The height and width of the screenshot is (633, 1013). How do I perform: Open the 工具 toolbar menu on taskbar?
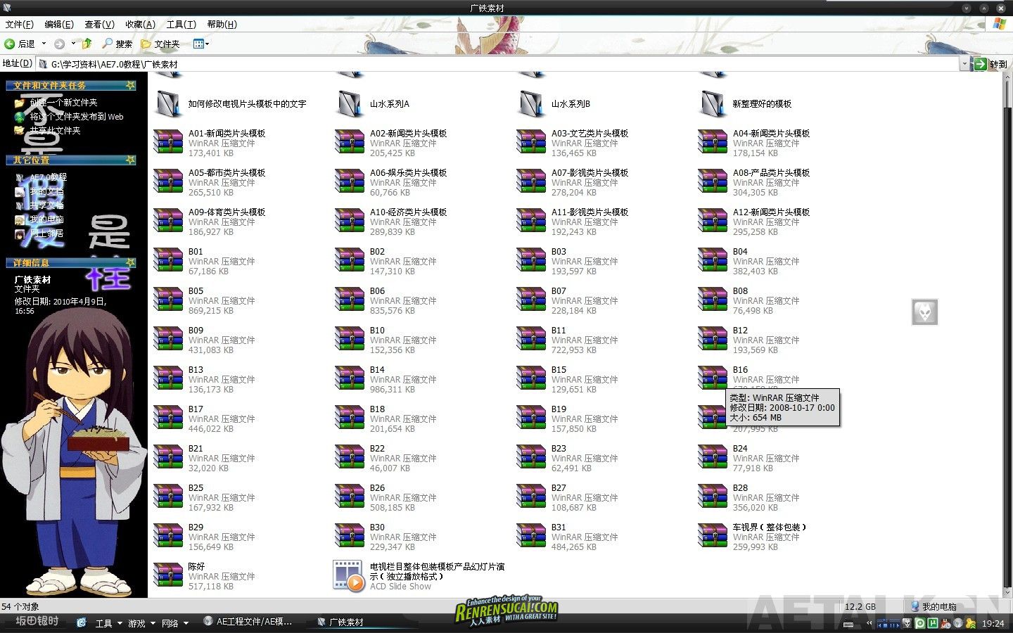108,623
